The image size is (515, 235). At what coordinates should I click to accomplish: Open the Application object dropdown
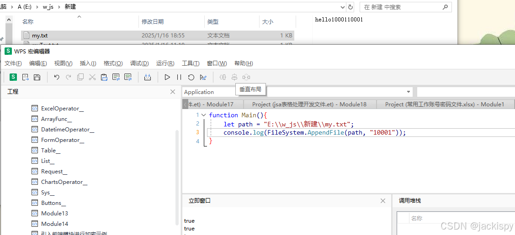pos(408,92)
